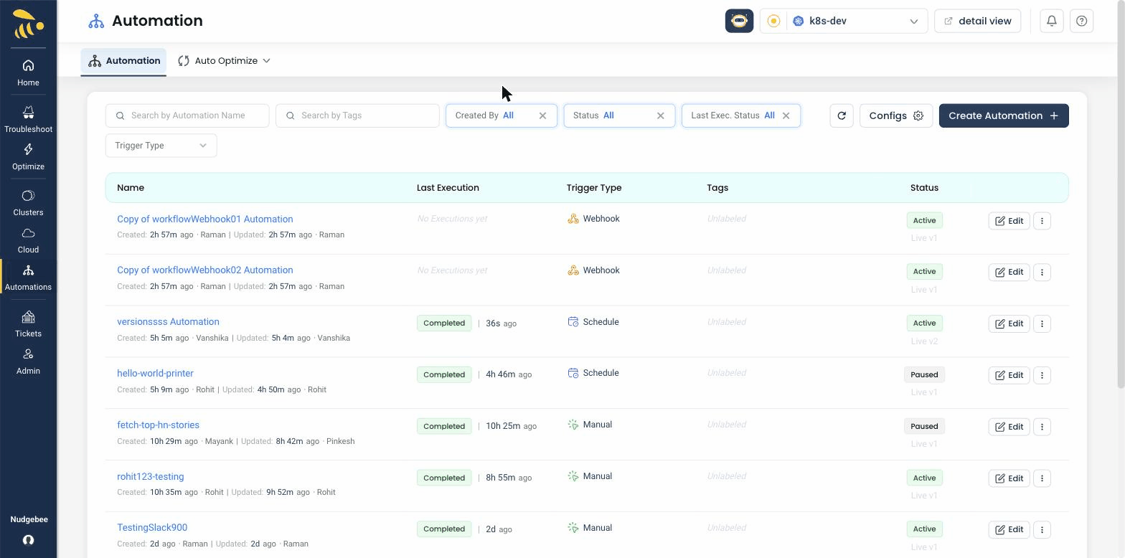Open Nudgebee logo home

[28, 24]
